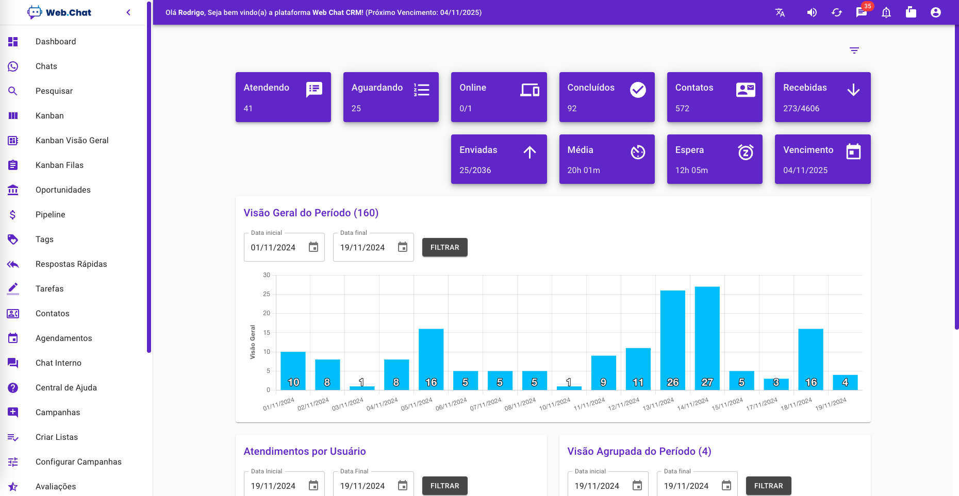Viewport: 959px width, 496px height.
Task: Click the Recebidas card
Action: [823, 97]
